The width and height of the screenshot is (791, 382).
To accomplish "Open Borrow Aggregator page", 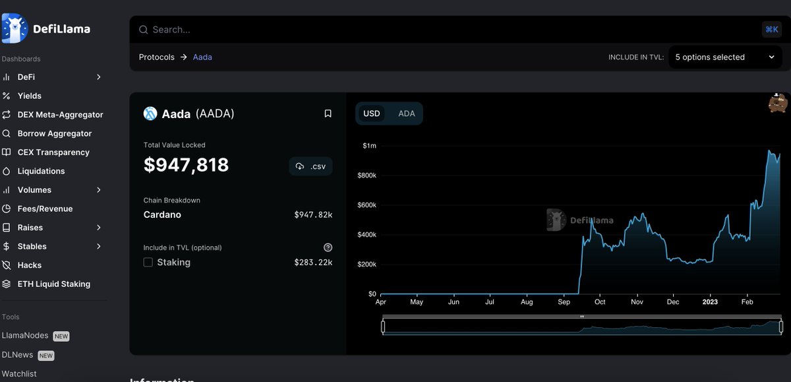I will [x=55, y=133].
